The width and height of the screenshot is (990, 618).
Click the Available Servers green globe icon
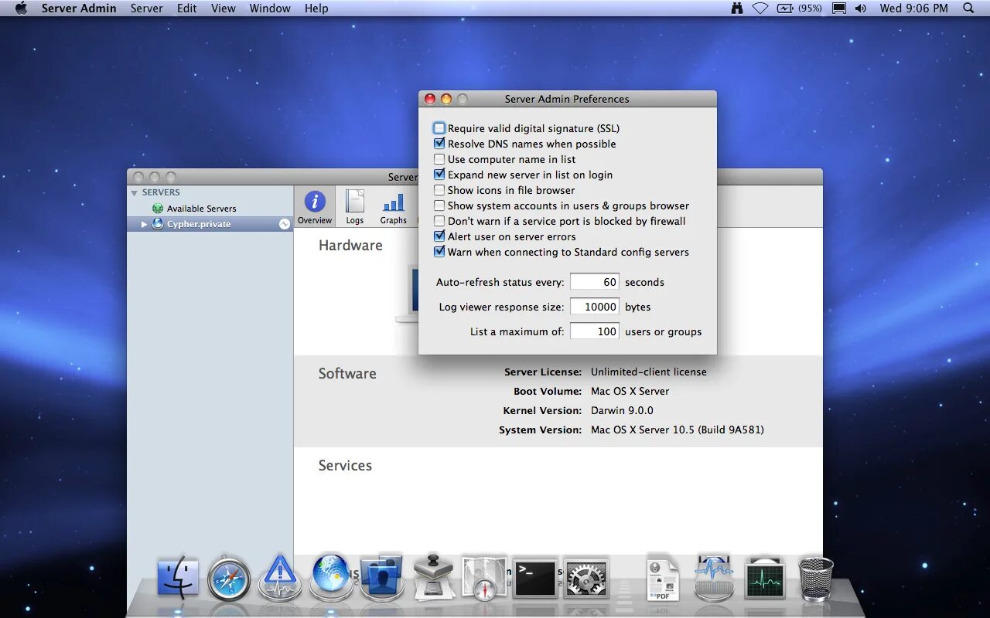tap(158, 209)
